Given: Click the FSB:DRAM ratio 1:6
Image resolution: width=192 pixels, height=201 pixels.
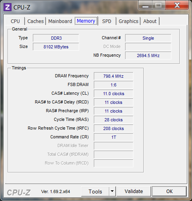Looking at the screenshot, I should point(114,85).
